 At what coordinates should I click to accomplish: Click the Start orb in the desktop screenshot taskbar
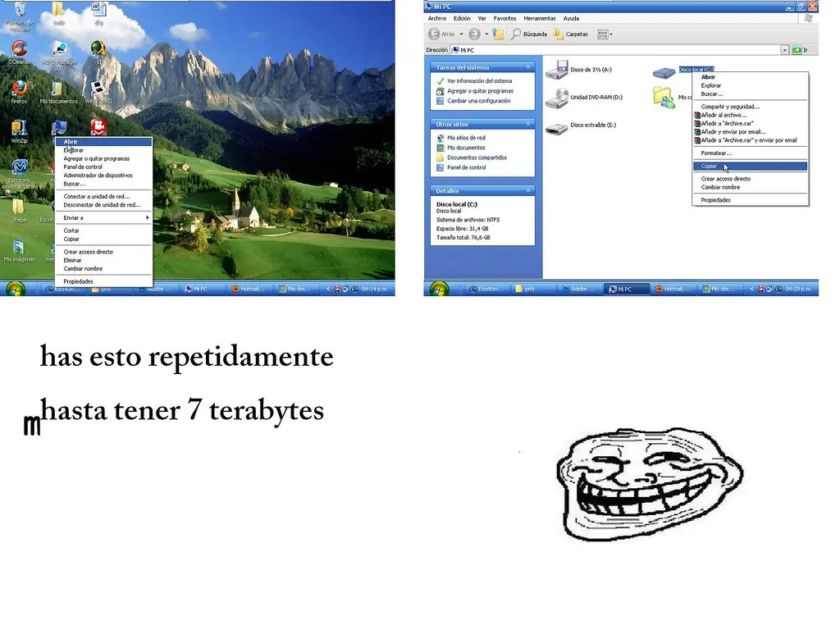(15, 289)
